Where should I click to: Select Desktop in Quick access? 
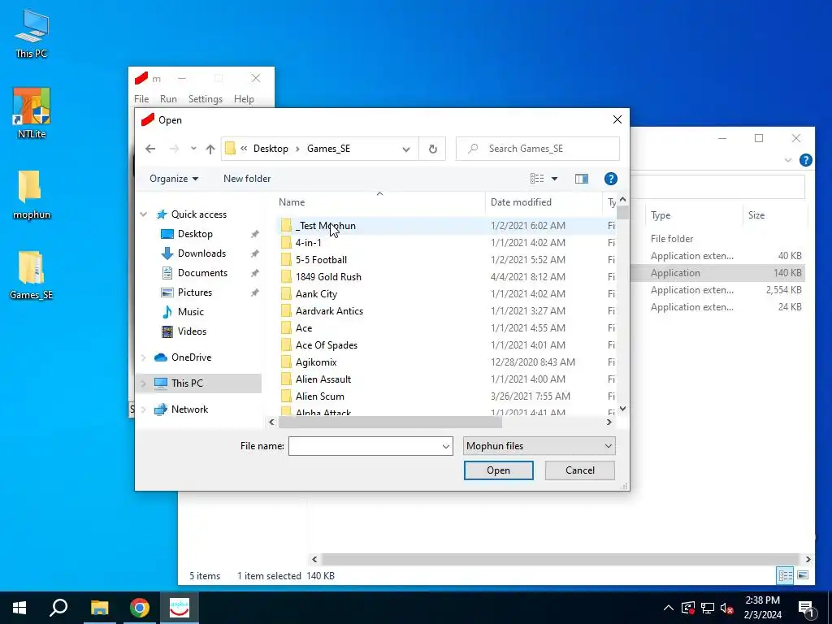[x=195, y=234]
